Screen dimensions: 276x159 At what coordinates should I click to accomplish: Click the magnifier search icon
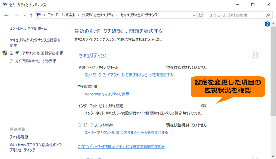(x=268, y=15)
